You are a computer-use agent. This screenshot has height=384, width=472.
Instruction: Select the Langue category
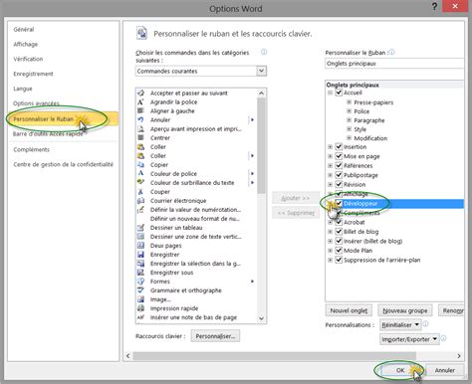click(x=23, y=89)
